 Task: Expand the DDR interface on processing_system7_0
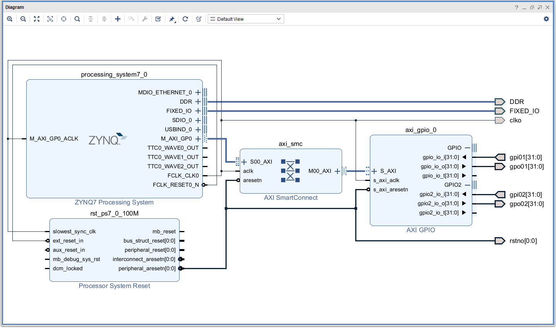198,102
